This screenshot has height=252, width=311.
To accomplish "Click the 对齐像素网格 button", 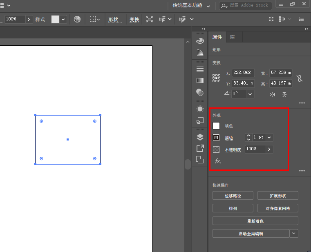I will (277, 208).
